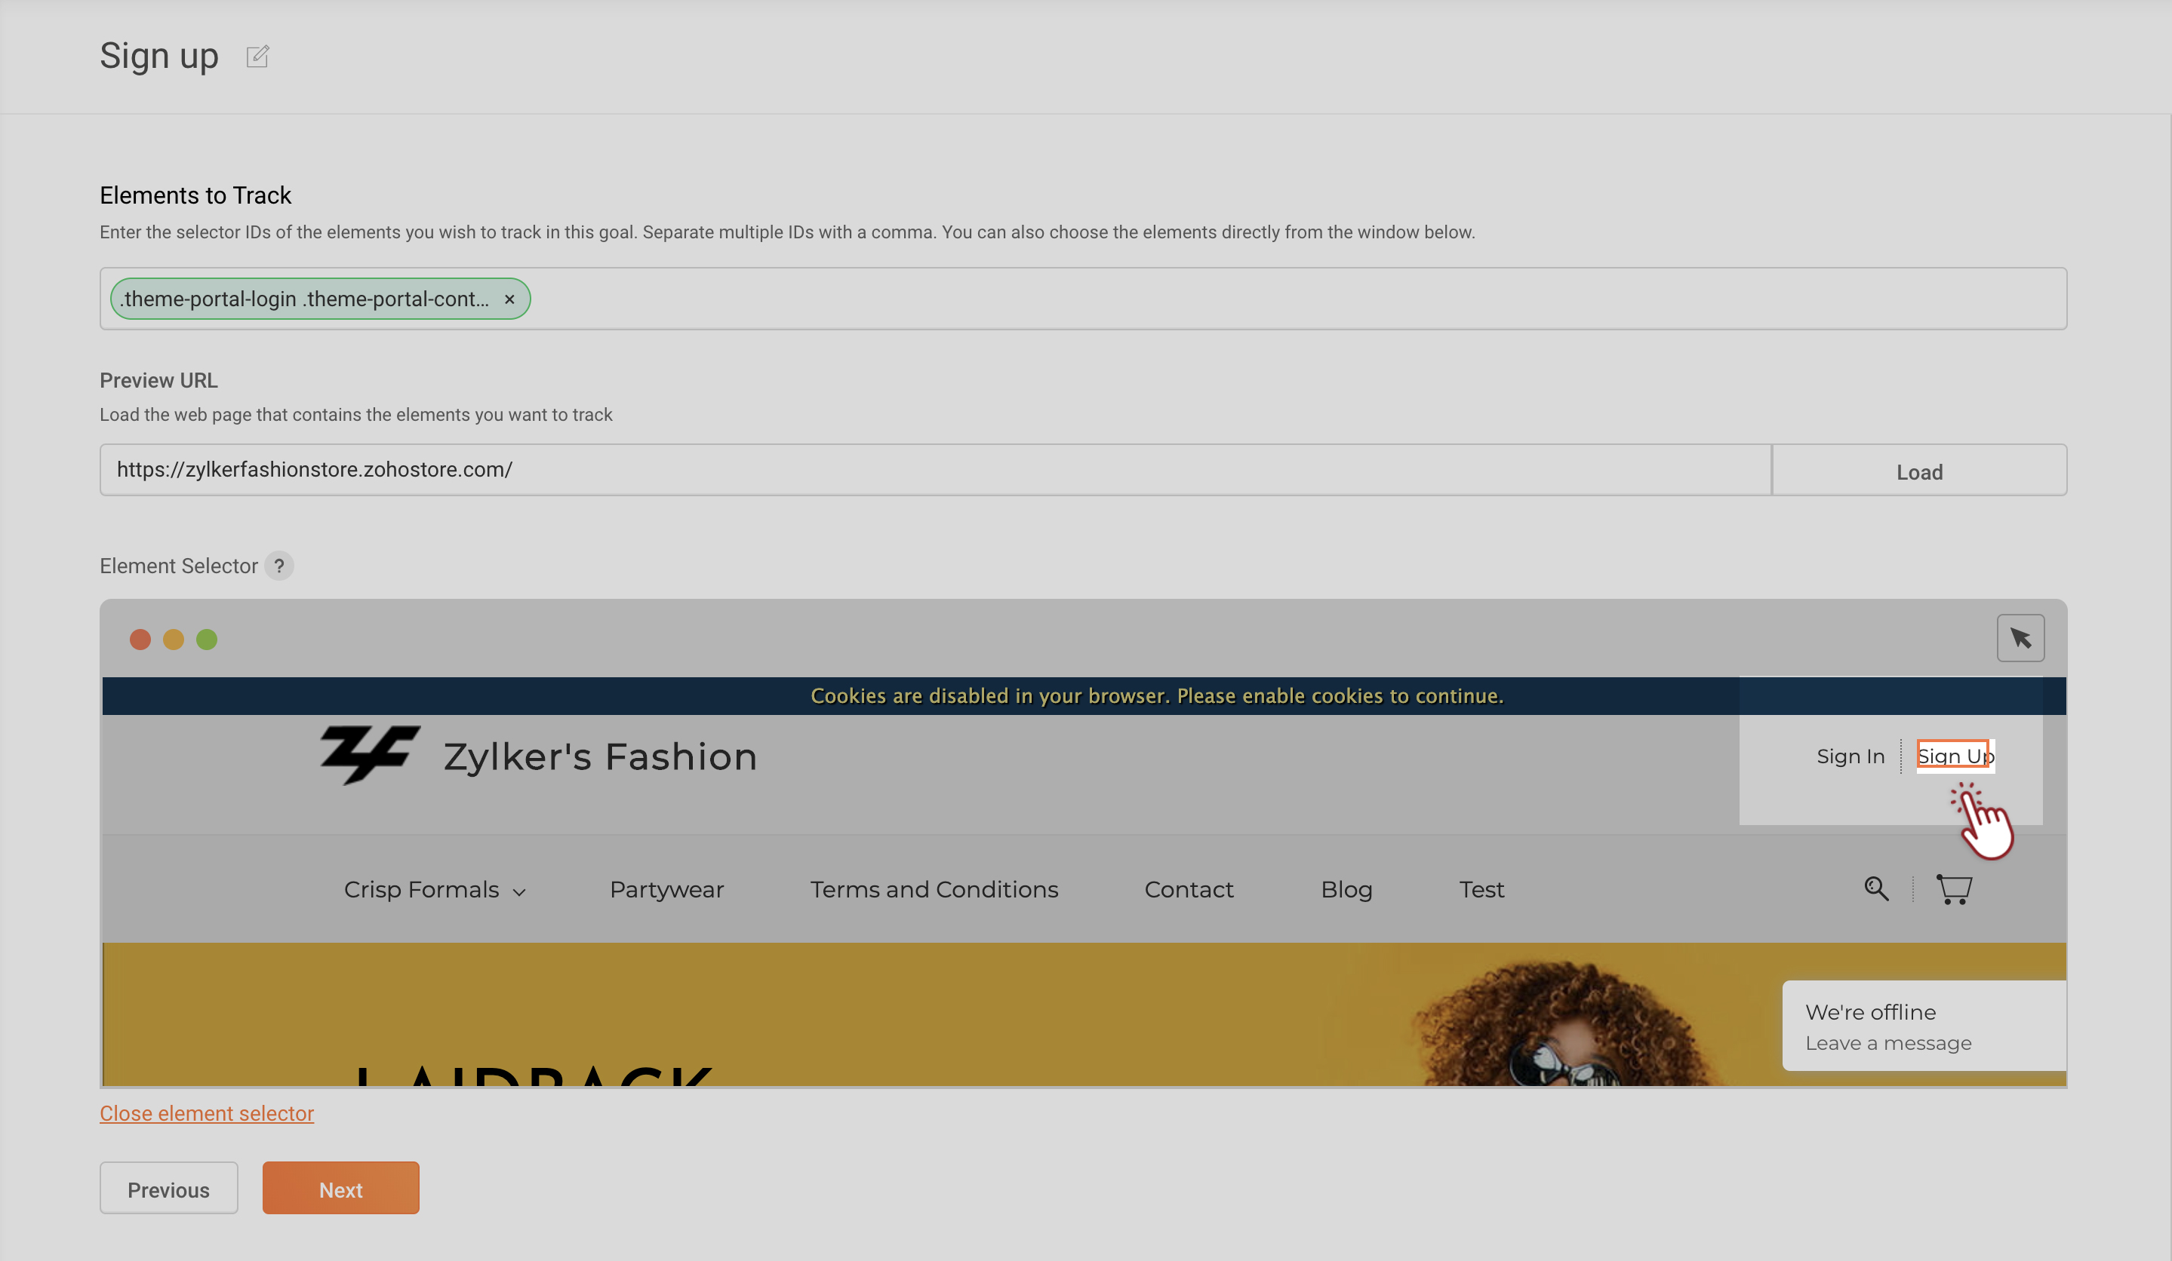The height and width of the screenshot is (1261, 2172).
Task: Click the Close element selector link
Action: (x=206, y=1114)
